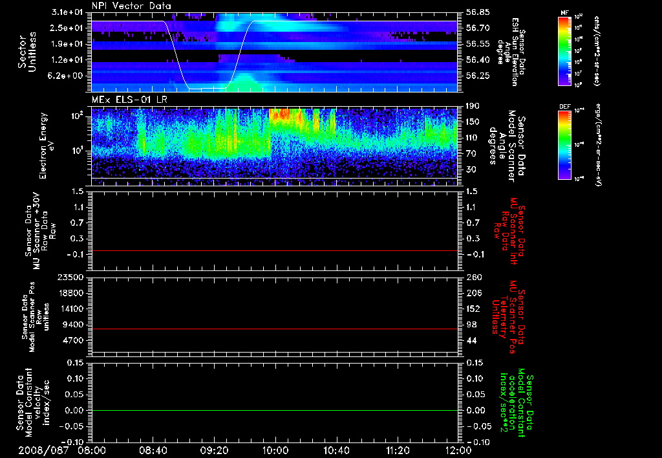Click the 11:20 time axis label
Image resolution: width=662 pixels, height=458 pixels.
point(398,450)
